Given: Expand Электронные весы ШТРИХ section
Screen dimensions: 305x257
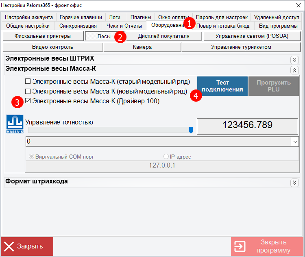Looking at the screenshot, I should pos(294,60).
